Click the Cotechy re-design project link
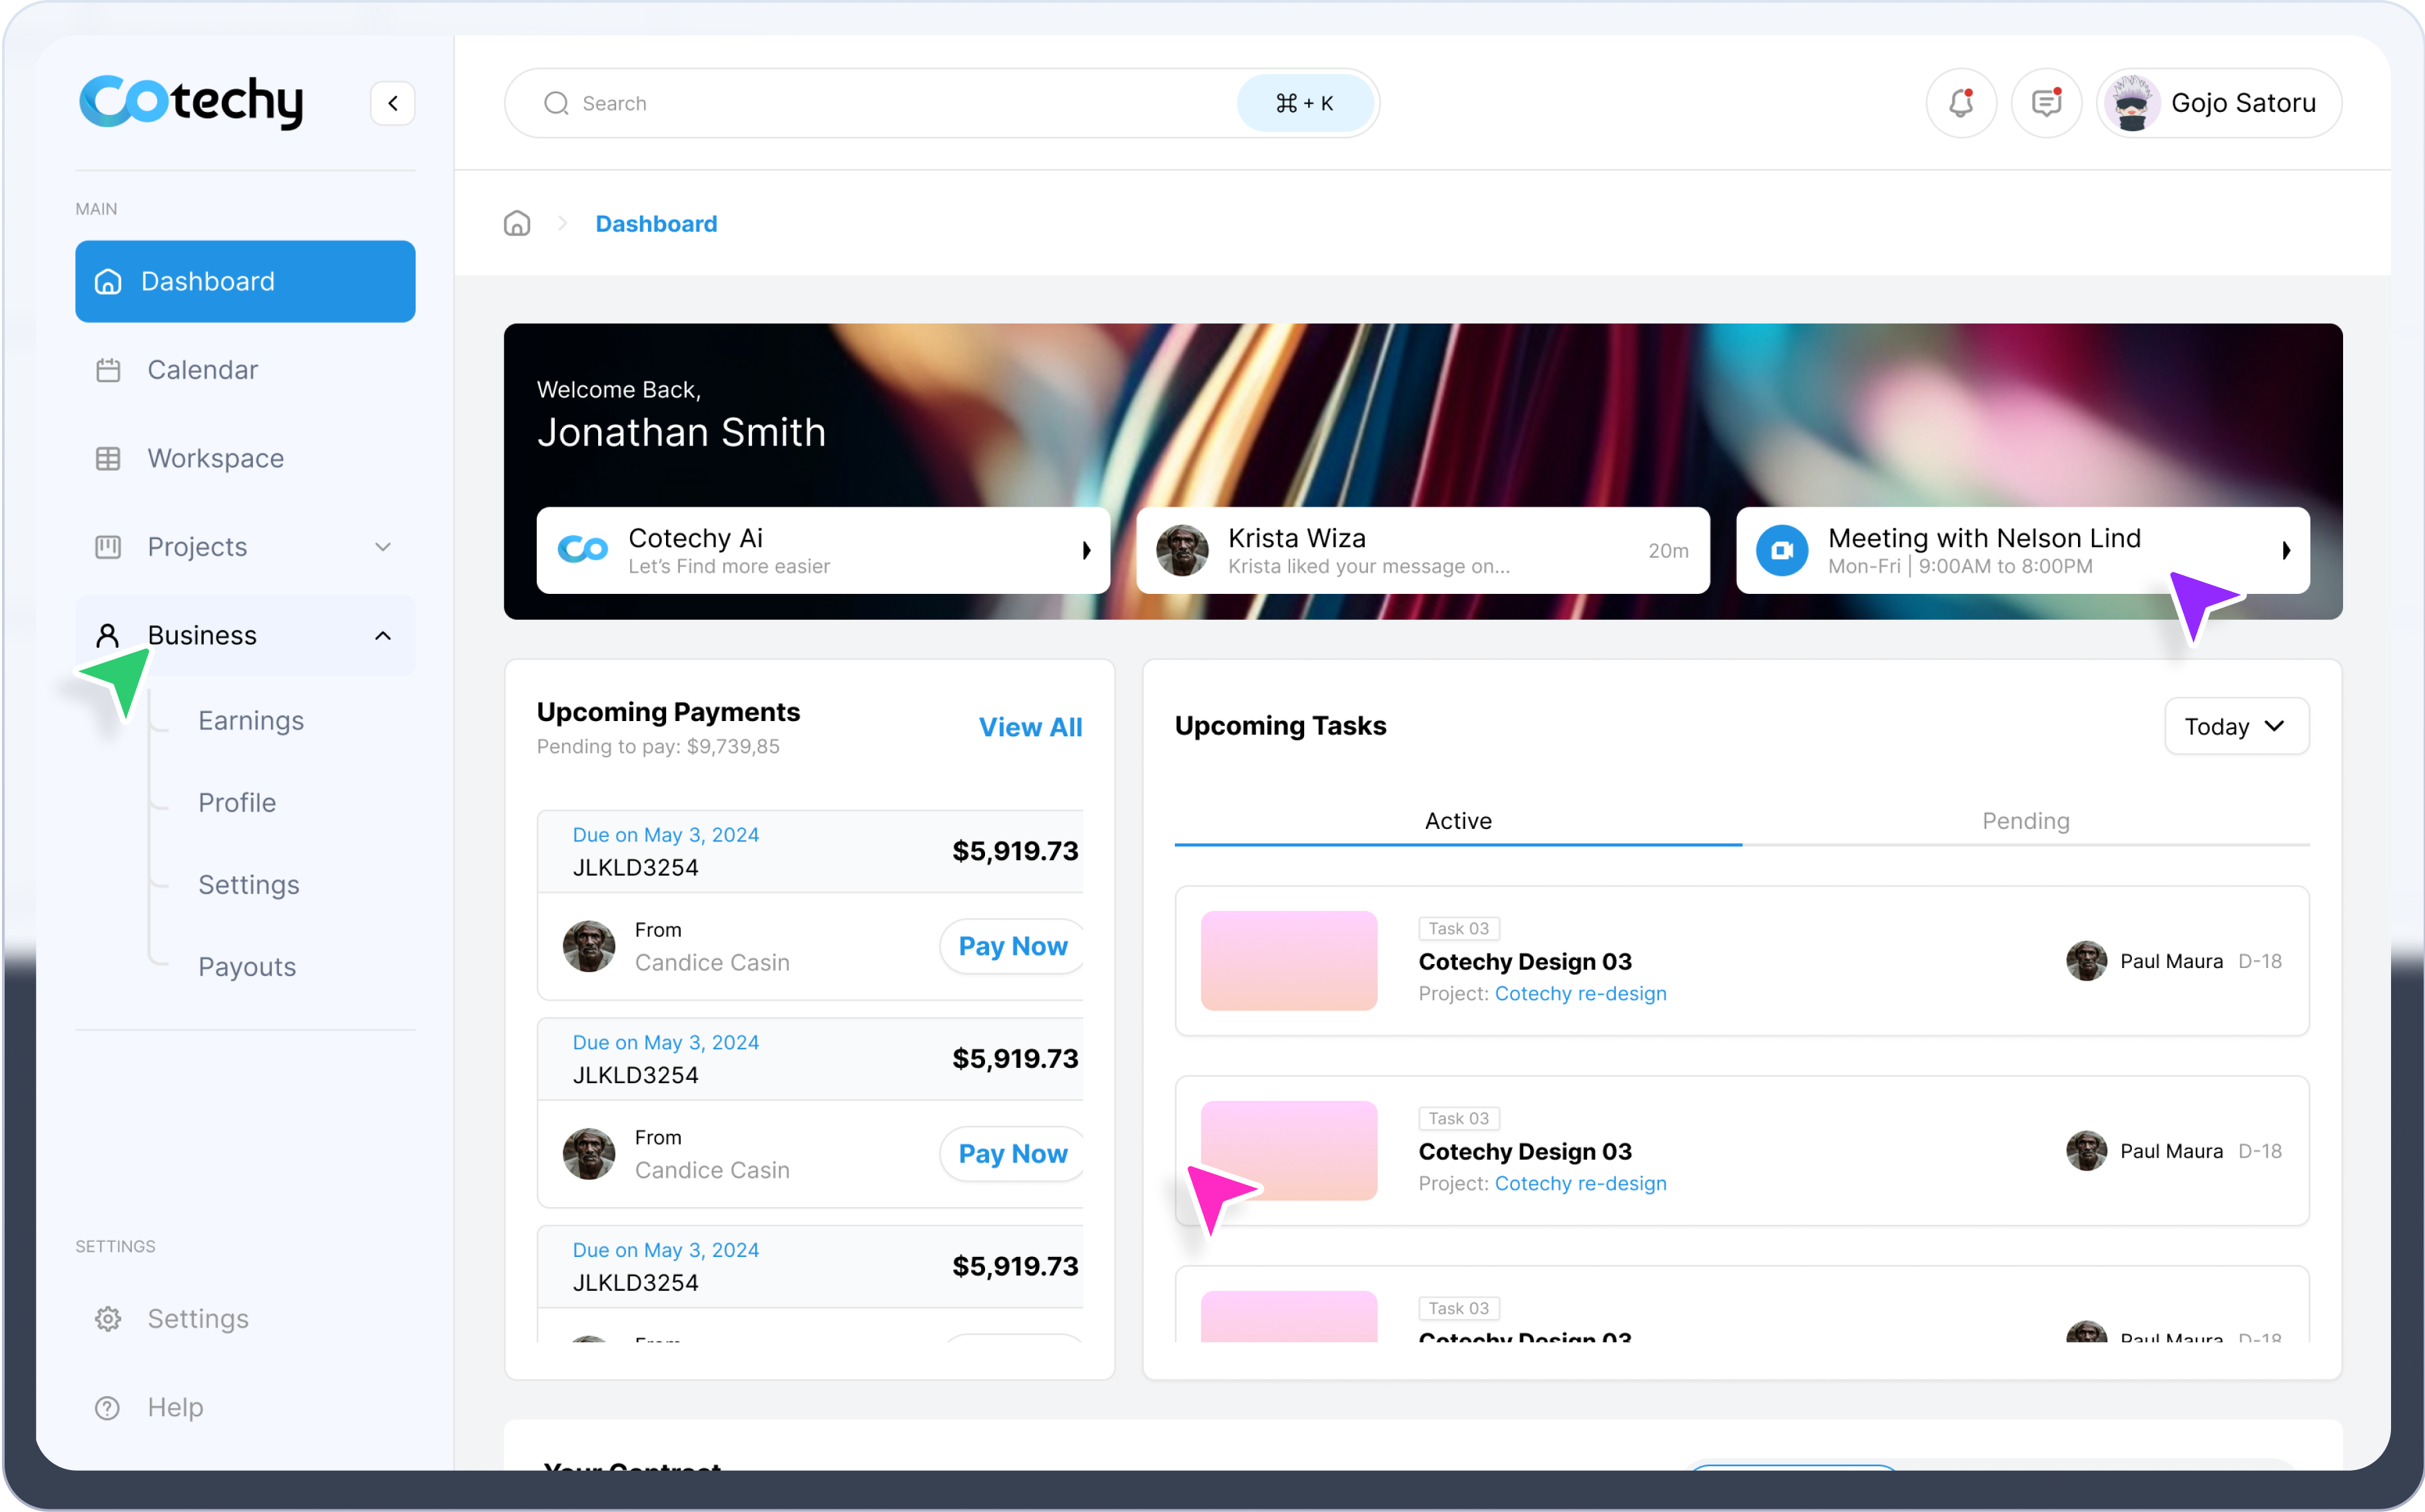 click(1580, 993)
